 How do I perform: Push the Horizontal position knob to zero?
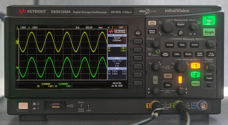point(193,27)
